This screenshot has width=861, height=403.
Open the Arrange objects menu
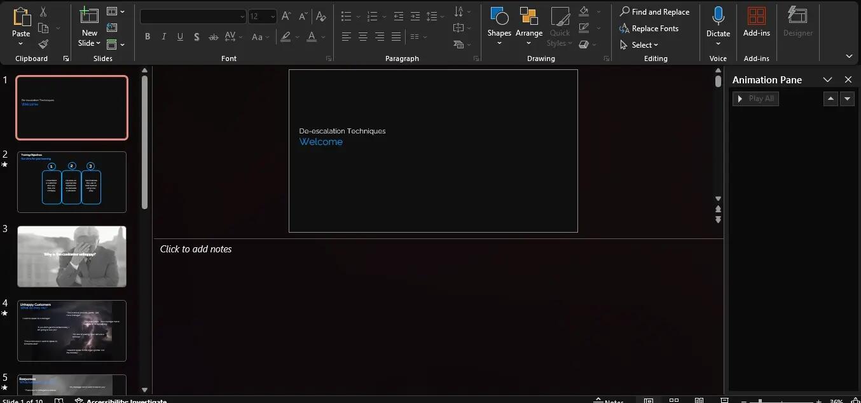click(529, 26)
